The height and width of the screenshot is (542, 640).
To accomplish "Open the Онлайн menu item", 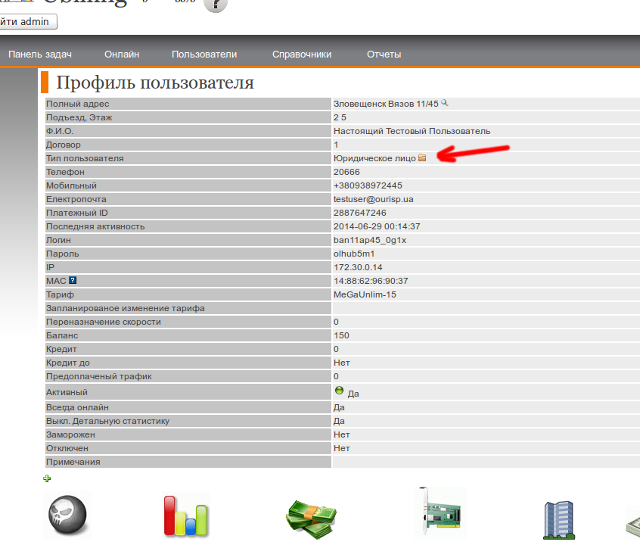I will pos(122,55).
